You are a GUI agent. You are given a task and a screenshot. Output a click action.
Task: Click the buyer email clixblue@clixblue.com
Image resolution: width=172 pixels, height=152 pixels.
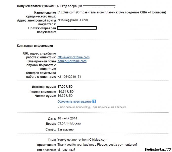click(x=73, y=20)
